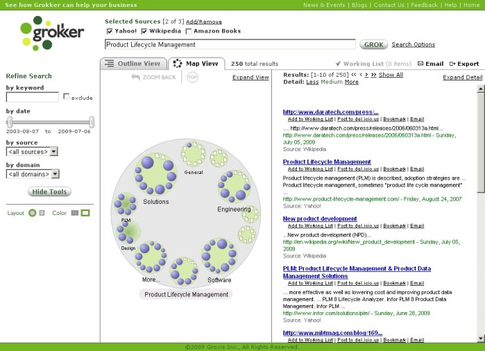Click the right date slider handle
The image size is (485, 351).
(x=92, y=122)
